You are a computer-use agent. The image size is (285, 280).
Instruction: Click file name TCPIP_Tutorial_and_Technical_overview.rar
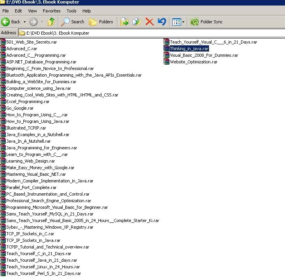pyautogui.click(x=47, y=247)
